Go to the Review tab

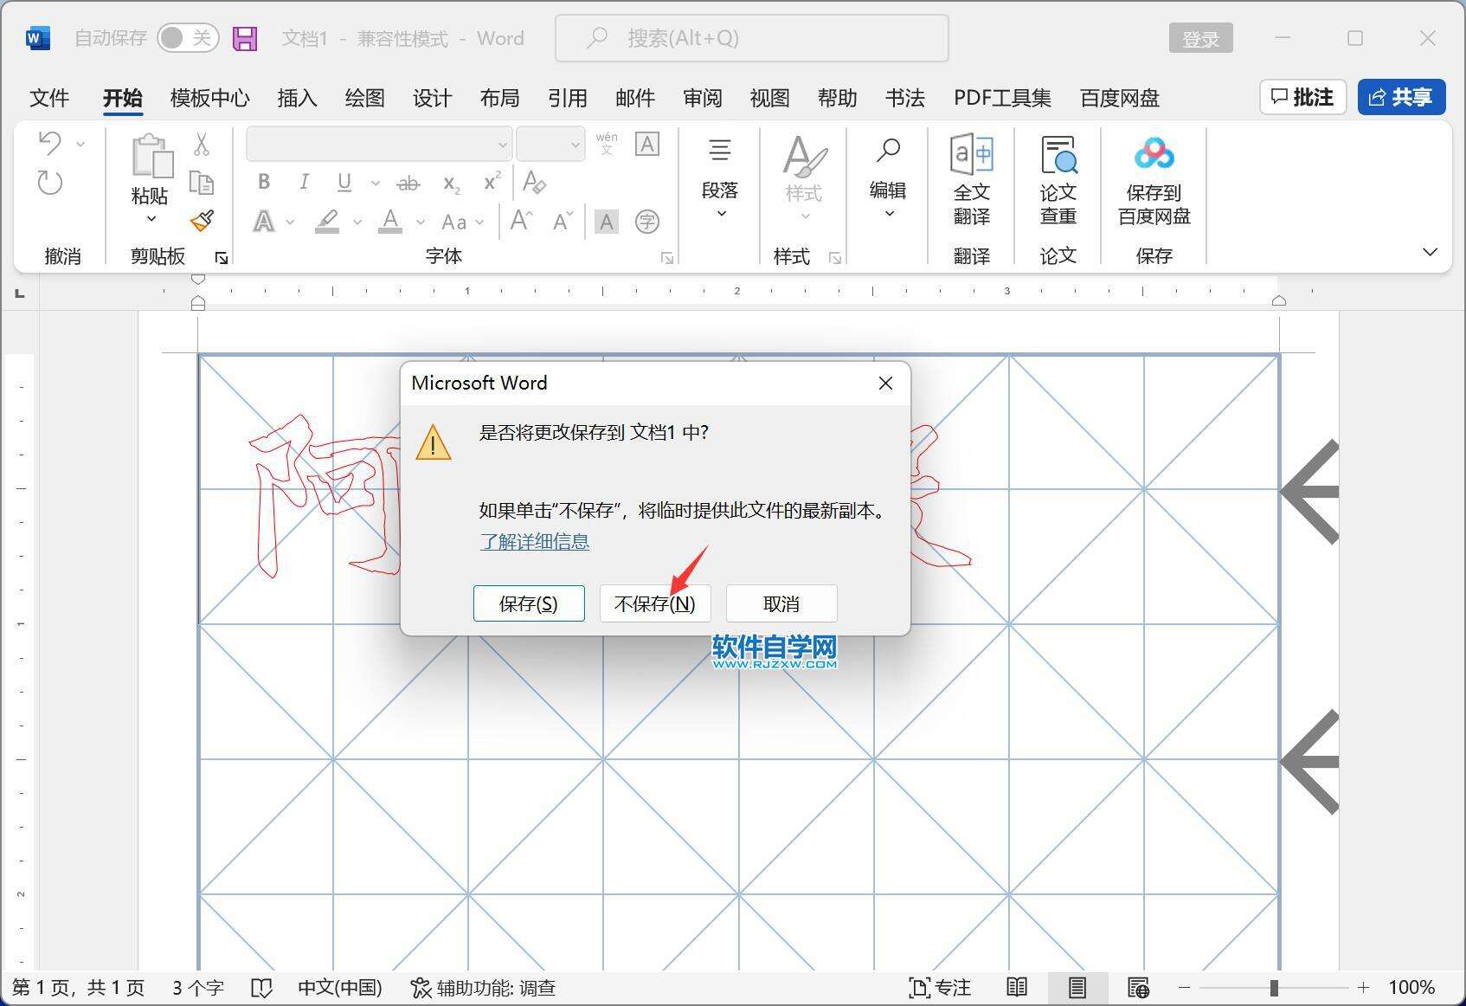(x=702, y=98)
